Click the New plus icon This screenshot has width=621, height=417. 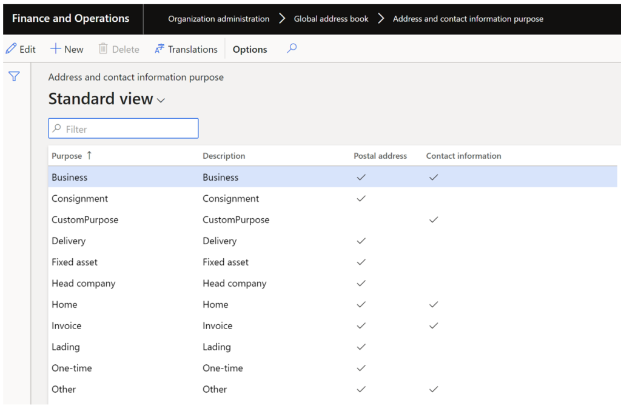coord(55,48)
